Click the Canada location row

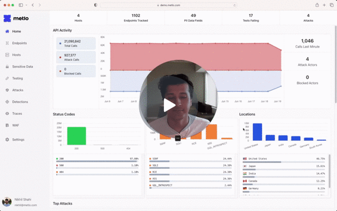(284, 182)
